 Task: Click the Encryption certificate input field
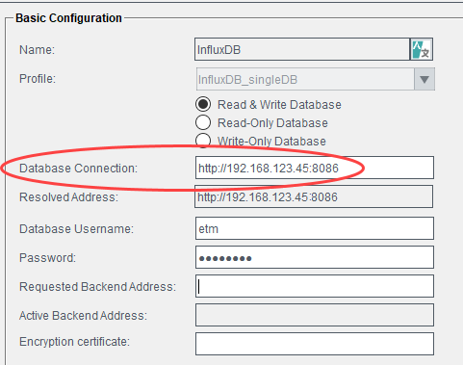point(315,344)
